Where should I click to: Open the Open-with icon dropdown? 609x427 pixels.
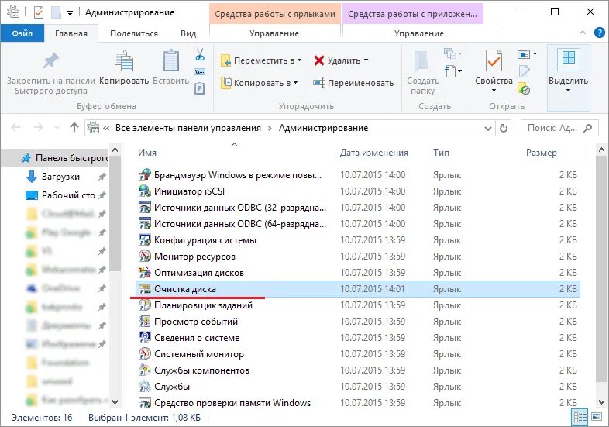[x=527, y=54]
